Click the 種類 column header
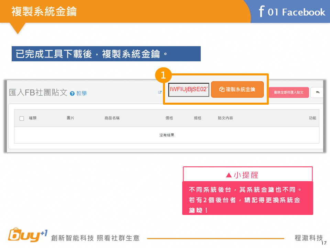Viewport: 330px width, 248px height. [33, 118]
